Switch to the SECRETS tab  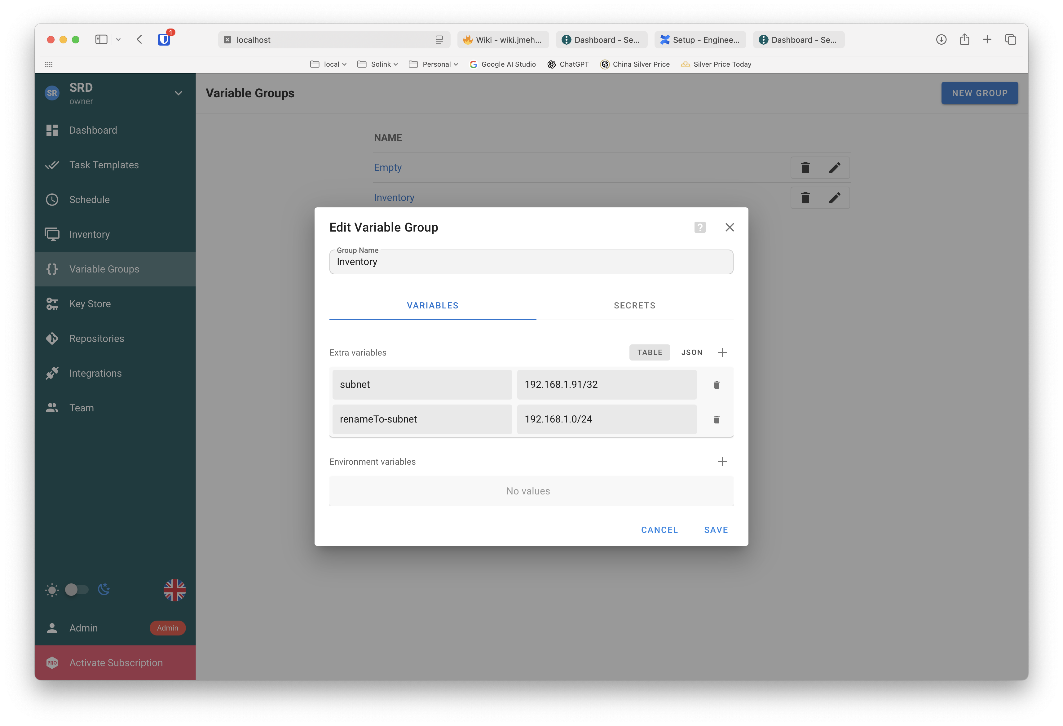pyautogui.click(x=634, y=305)
